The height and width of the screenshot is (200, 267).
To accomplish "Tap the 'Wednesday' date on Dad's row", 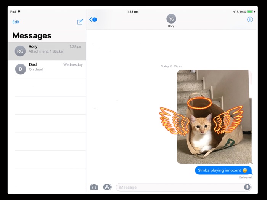I will (73, 65).
